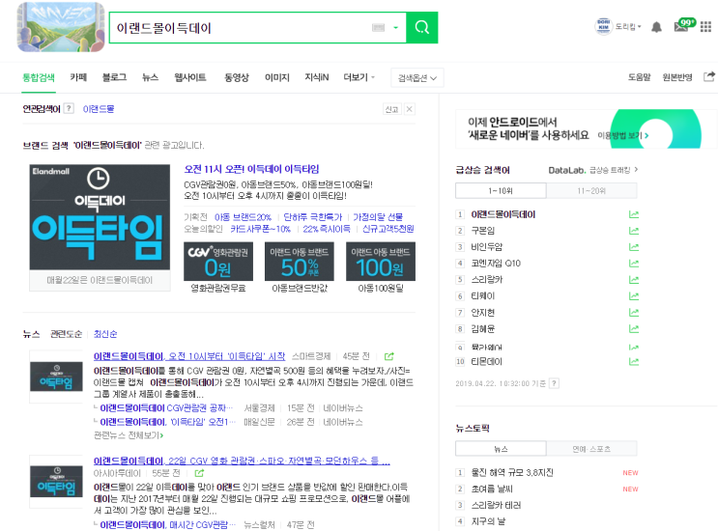Click the 카드사쿠폰~10% link
The image size is (718, 531).
click(260, 229)
